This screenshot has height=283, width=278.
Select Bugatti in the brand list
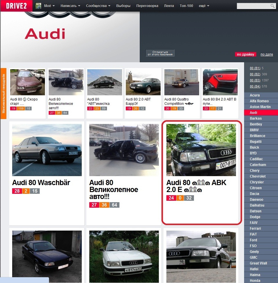pyautogui.click(x=261, y=141)
